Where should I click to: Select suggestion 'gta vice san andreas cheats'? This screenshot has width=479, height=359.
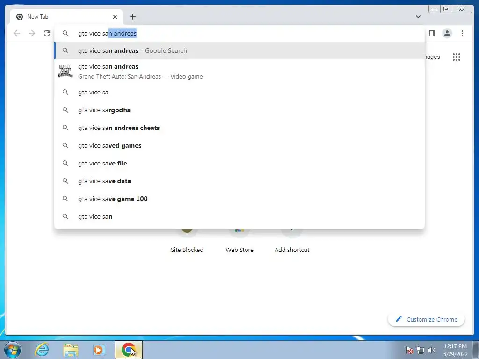point(239,128)
